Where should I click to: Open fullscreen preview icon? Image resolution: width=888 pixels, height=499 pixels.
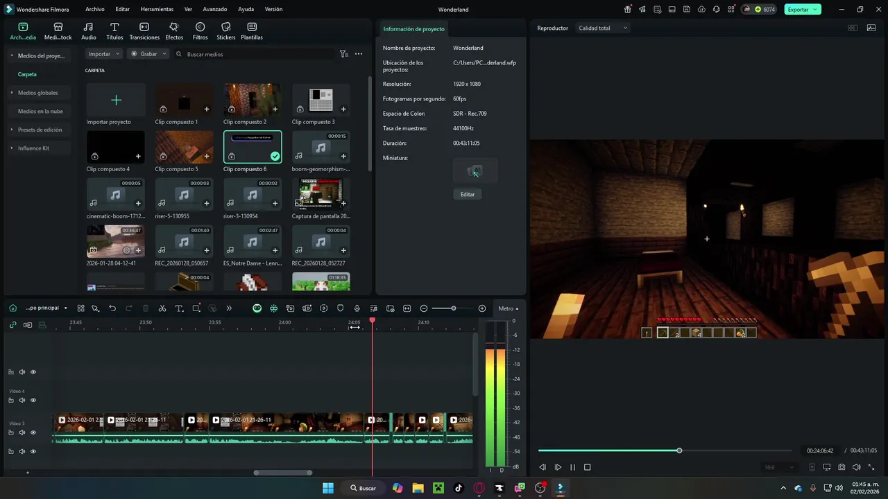[871, 467]
